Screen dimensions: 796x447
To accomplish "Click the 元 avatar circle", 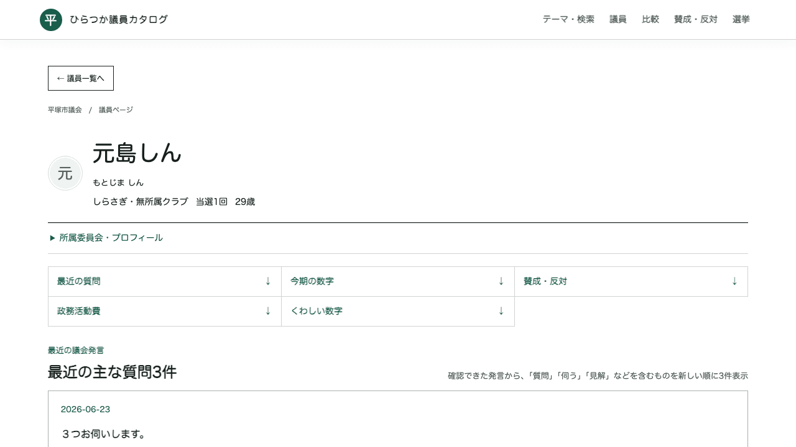I will pos(65,173).
